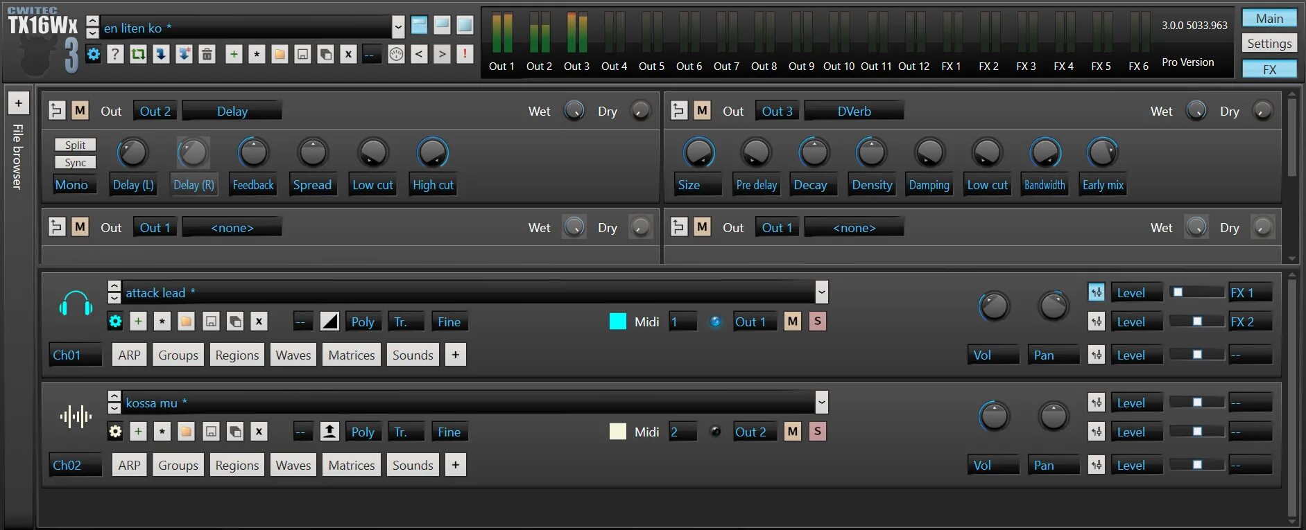Click the Delay Feedback knob

point(253,152)
